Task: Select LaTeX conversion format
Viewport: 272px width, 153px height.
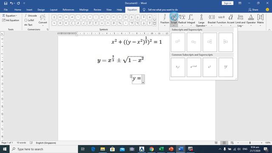Action: tap(29, 20)
